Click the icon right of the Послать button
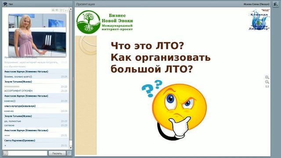 (69, 153)
